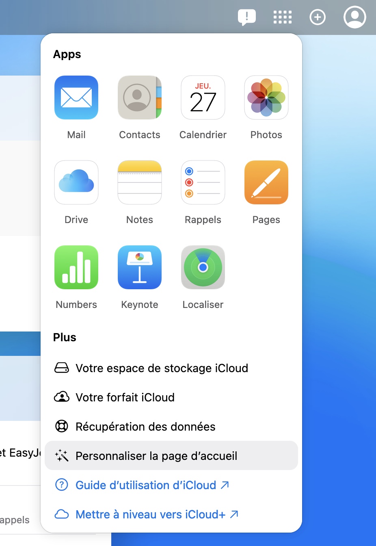Click the Mail label text

pyautogui.click(x=76, y=135)
